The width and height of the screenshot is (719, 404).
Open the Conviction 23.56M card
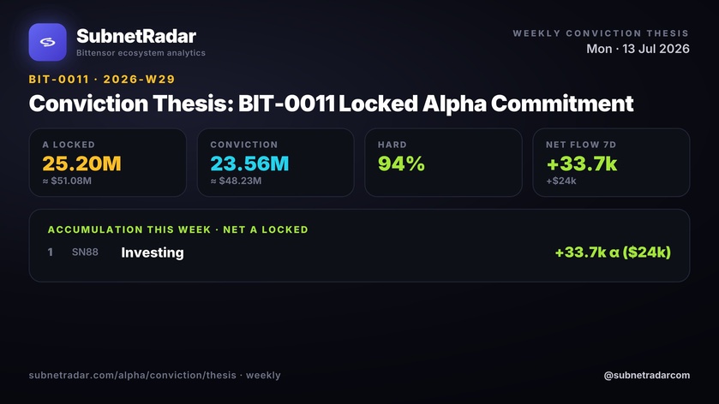276,163
